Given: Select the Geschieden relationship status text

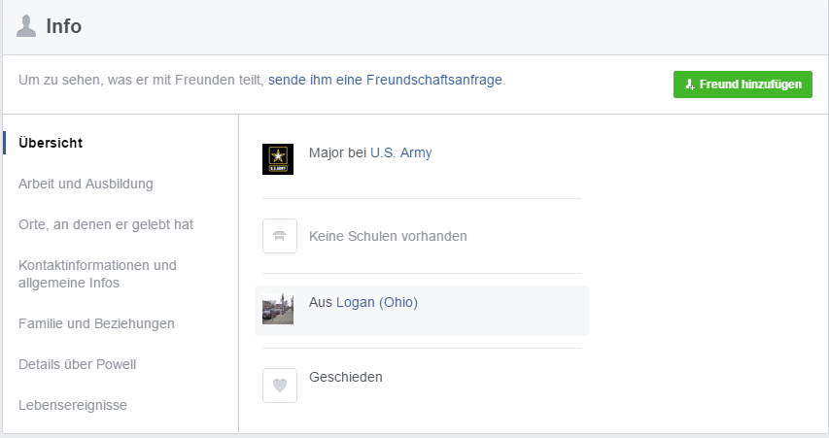Looking at the screenshot, I should (x=346, y=377).
